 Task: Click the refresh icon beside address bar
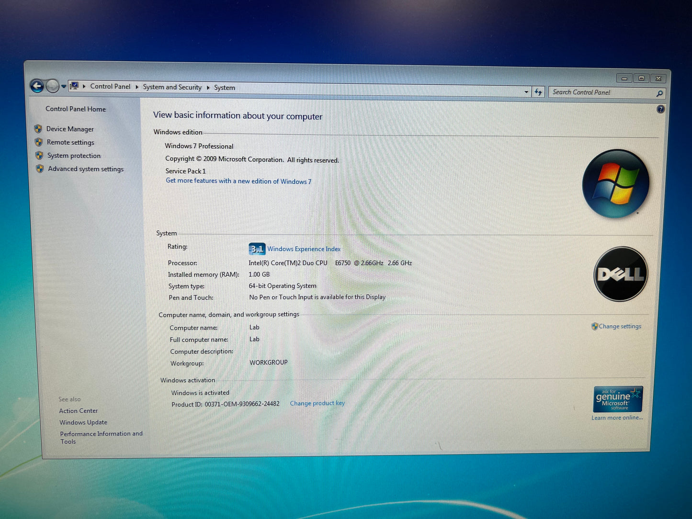point(538,92)
